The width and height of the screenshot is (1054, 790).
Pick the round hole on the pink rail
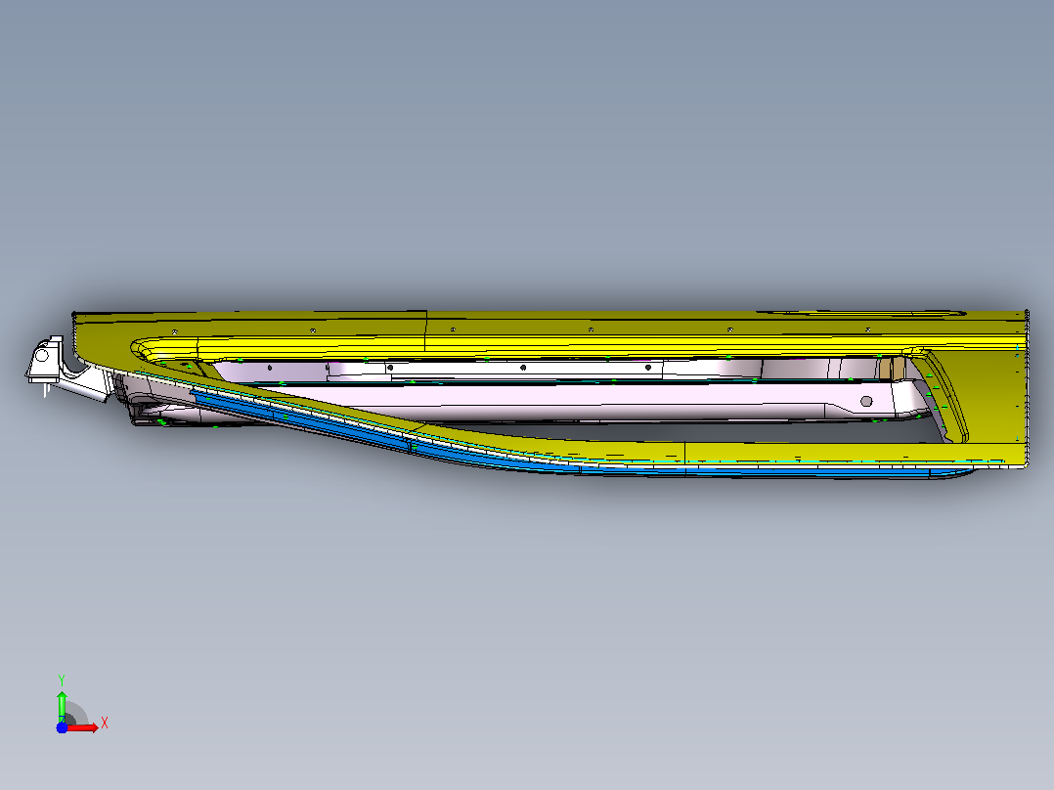866,402
